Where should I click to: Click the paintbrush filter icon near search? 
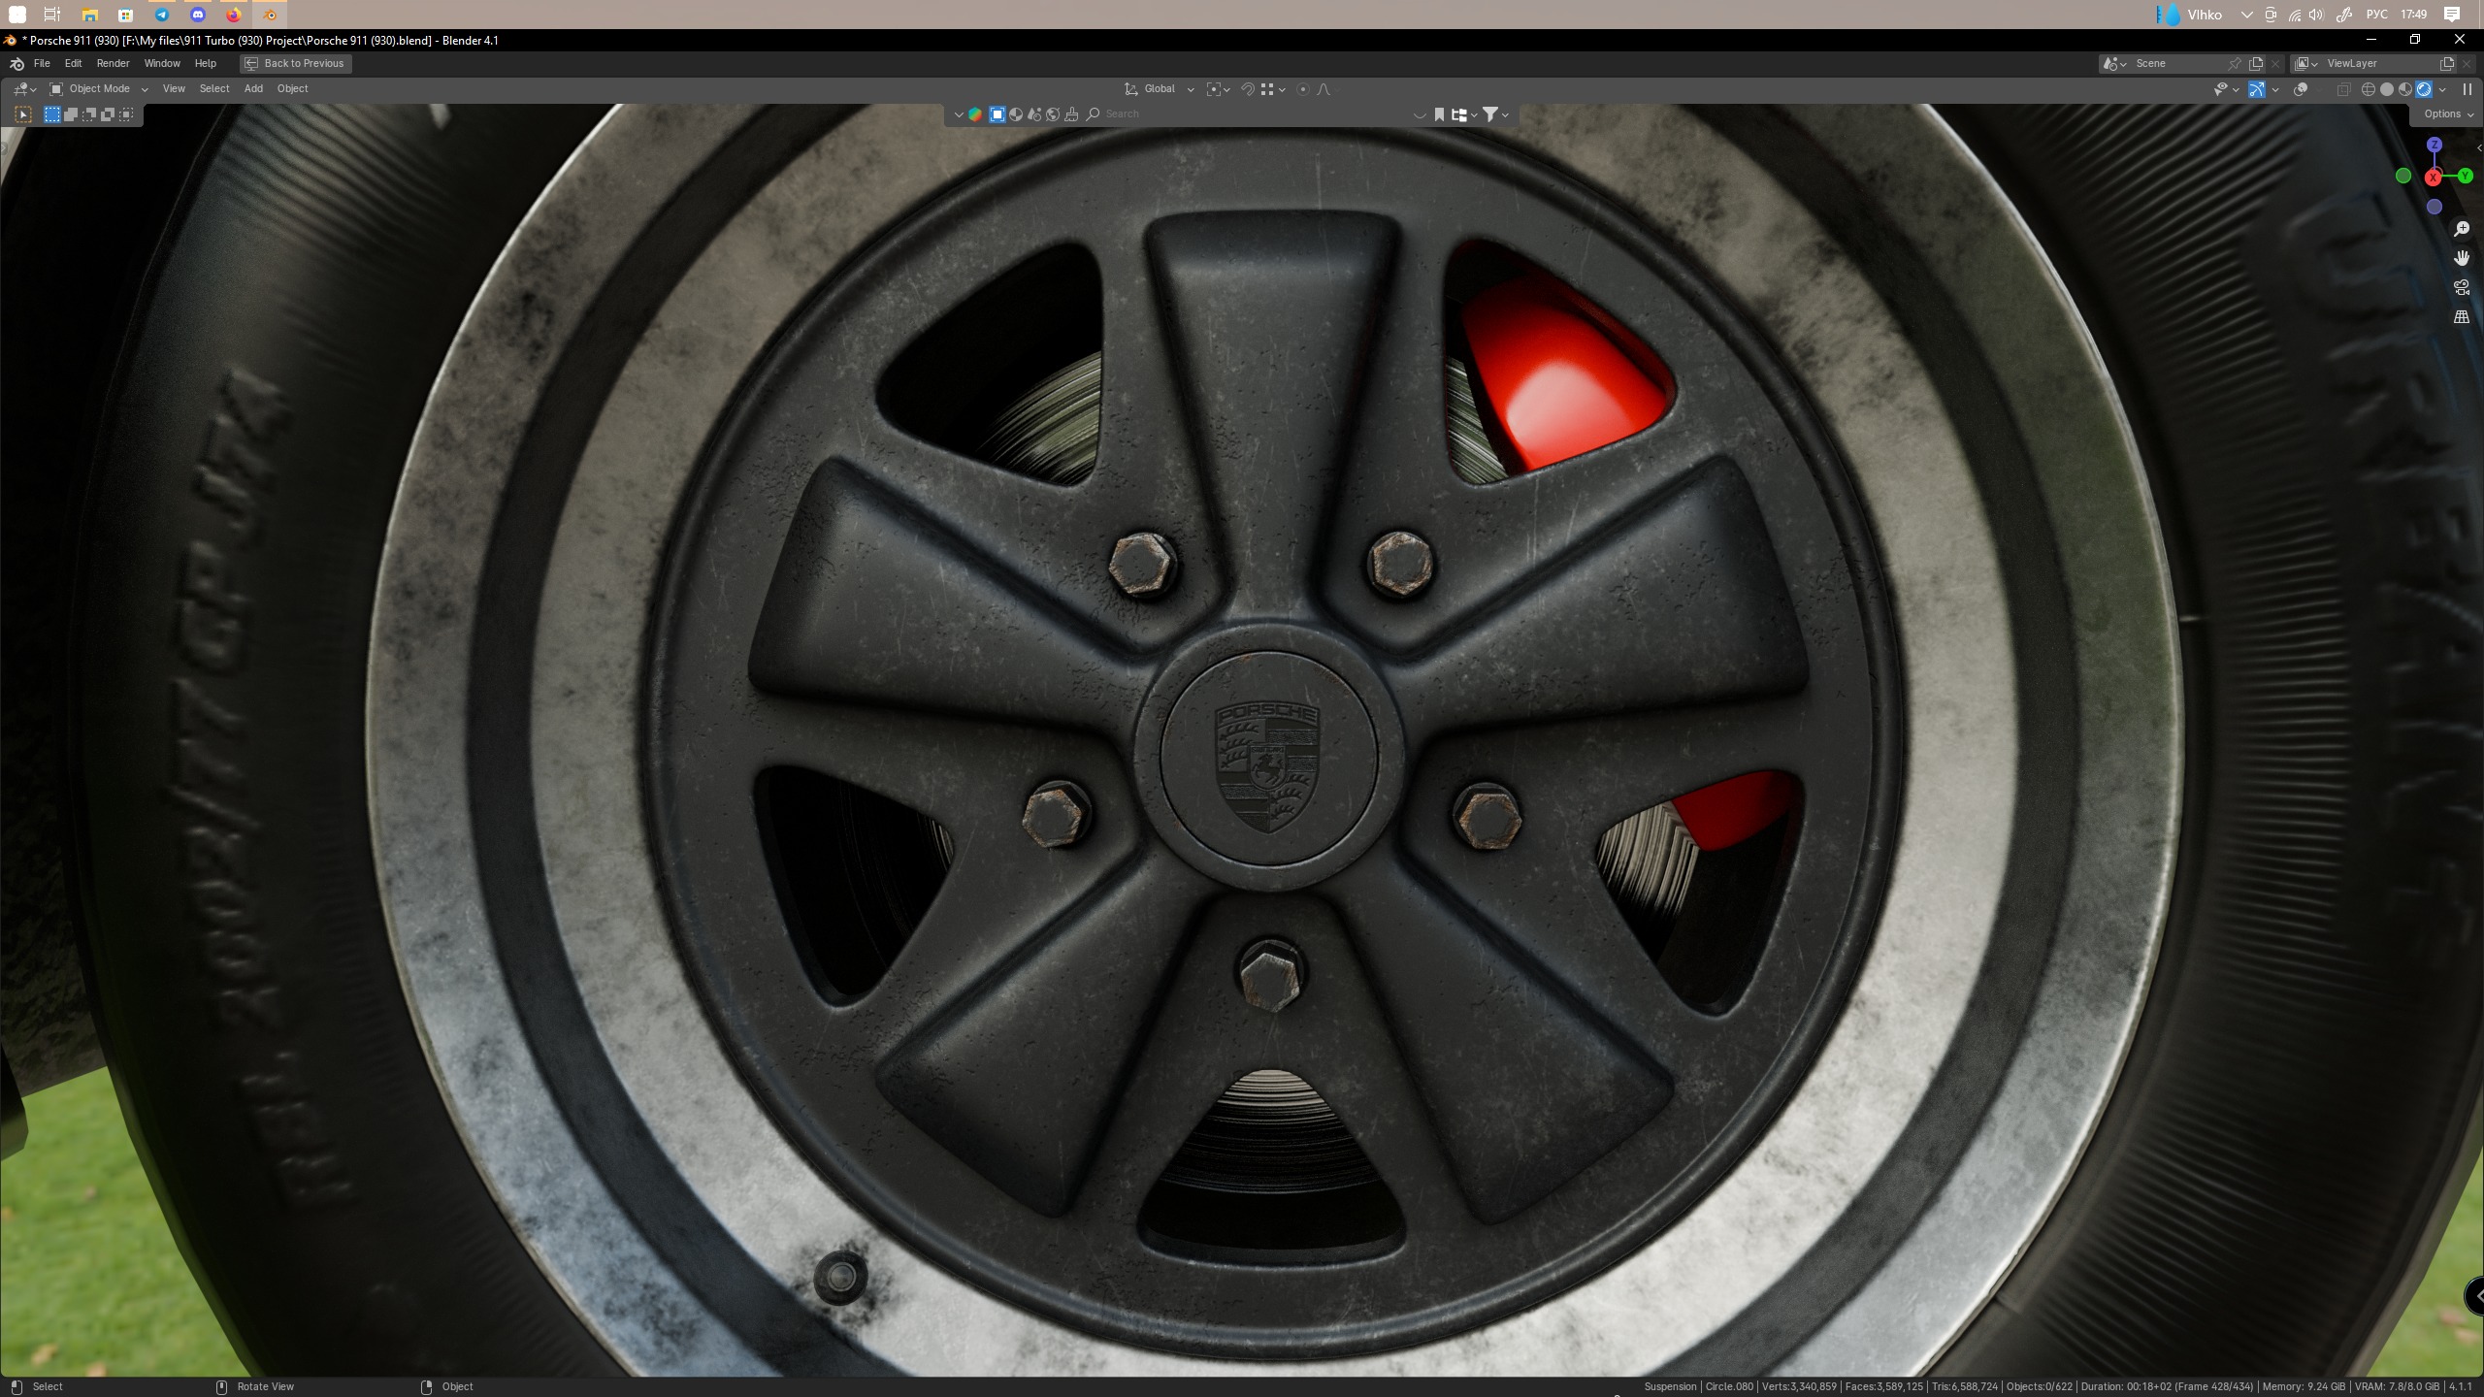tap(1071, 114)
